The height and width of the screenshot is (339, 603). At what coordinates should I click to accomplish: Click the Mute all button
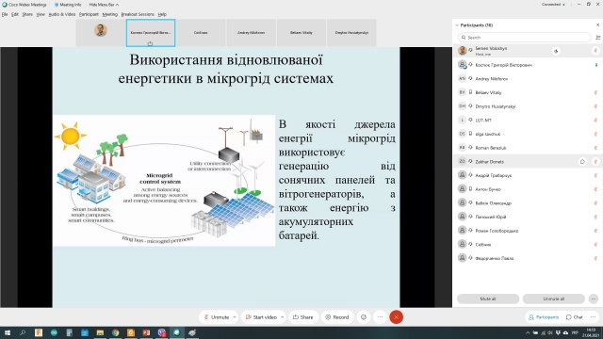pyautogui.click(x=488, y=299)
